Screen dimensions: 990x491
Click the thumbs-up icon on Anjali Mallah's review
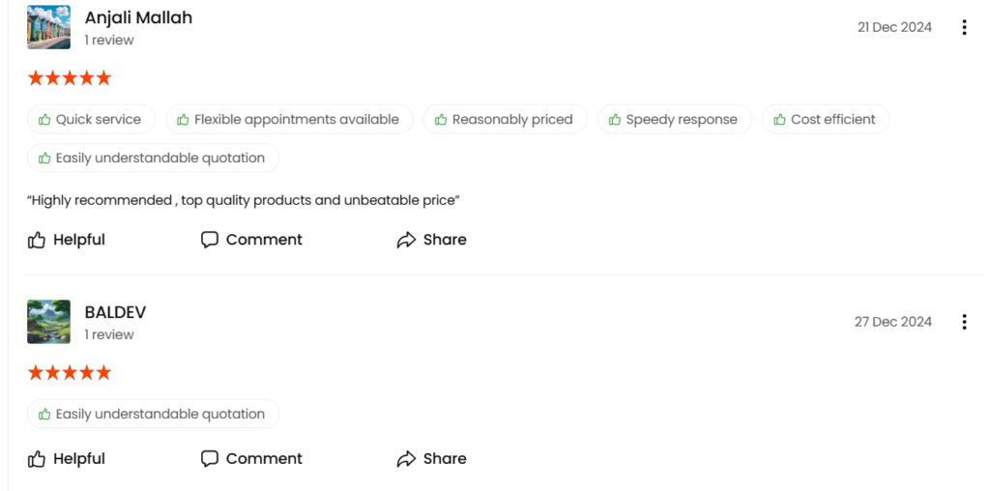click(x=37, y=240)
